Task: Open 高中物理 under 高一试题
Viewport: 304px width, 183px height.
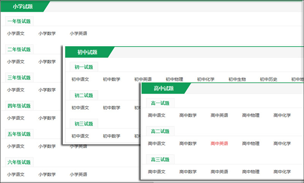Action: click(x=251, y=116)
